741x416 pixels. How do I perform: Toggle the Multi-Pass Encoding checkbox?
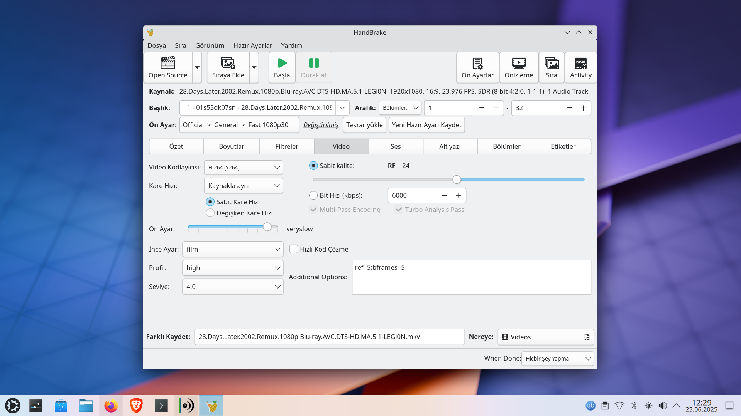(313, 210)
